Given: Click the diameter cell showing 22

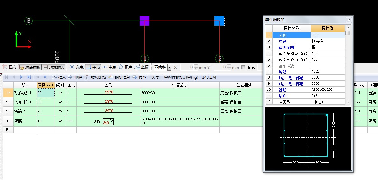Looking at the screenshot, I should tap(46, 111).
